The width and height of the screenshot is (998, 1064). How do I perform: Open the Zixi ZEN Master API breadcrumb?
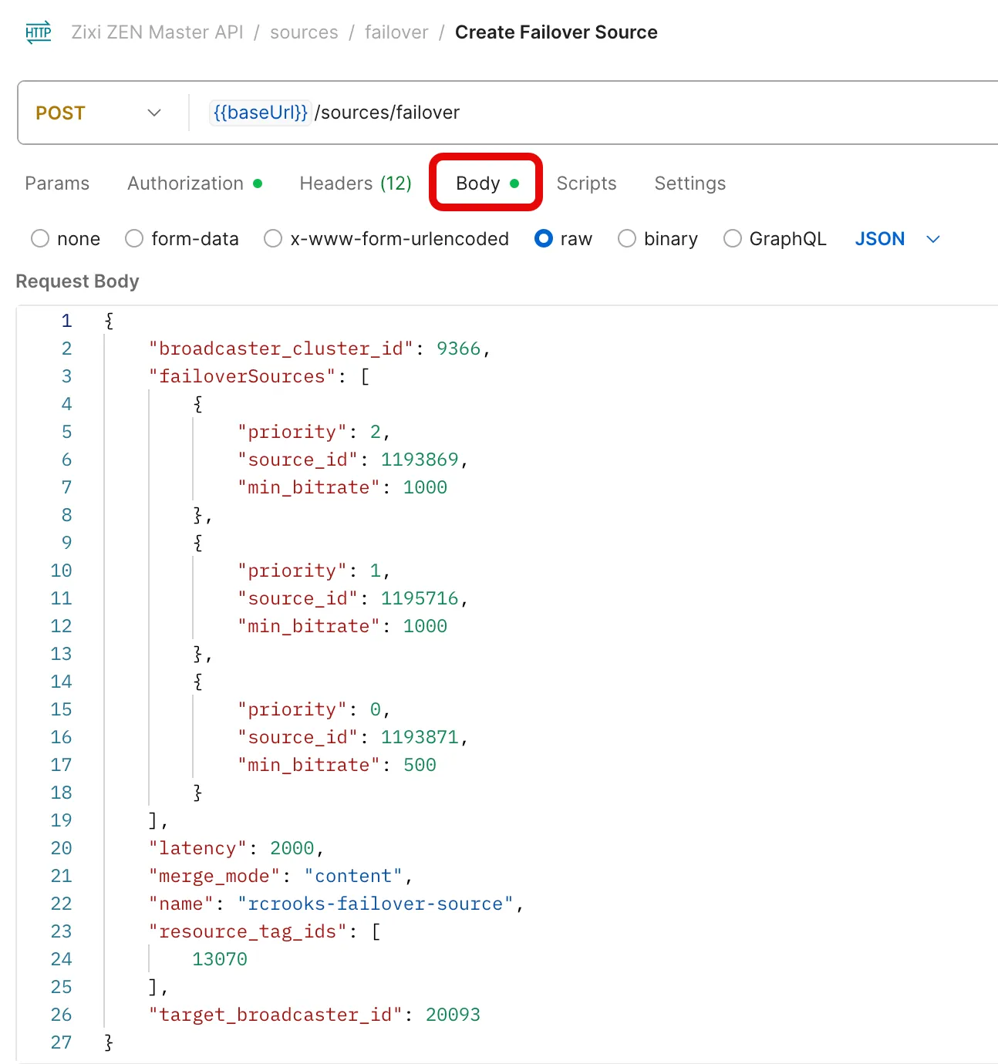[x=157, y=32]
